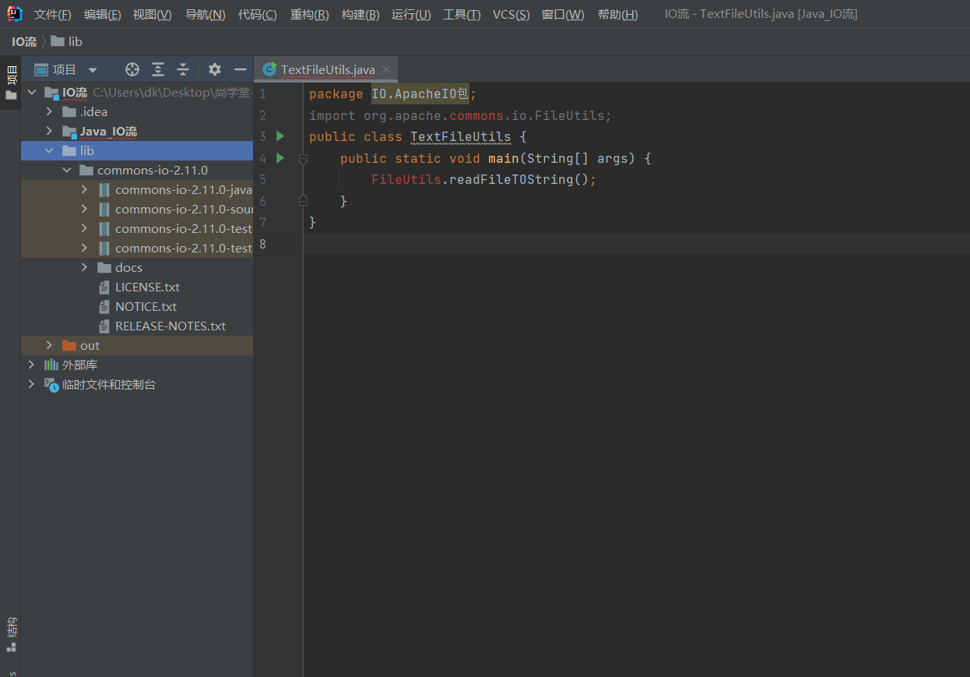This screenshot has width=970, height=677.
Task: Toggle the 结构 tool window side tab
Action: pyautogui.click(x=11, y=634)
